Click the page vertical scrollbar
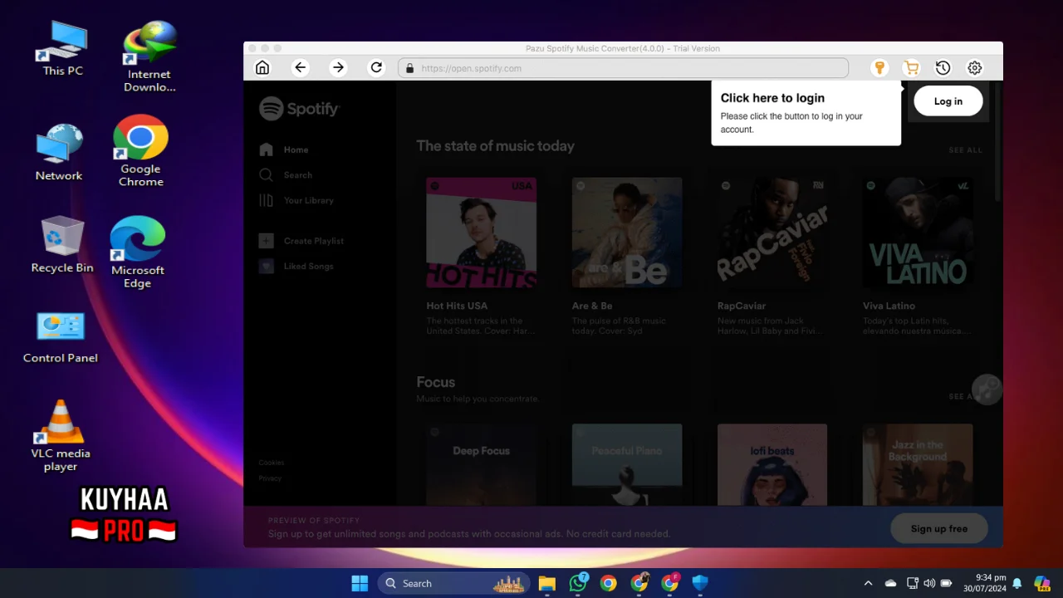Viewport: 1063px width, 598px height. click(998, 141)
